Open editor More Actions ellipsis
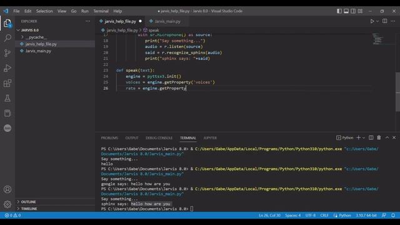The image size is (400, 225). 393,21
